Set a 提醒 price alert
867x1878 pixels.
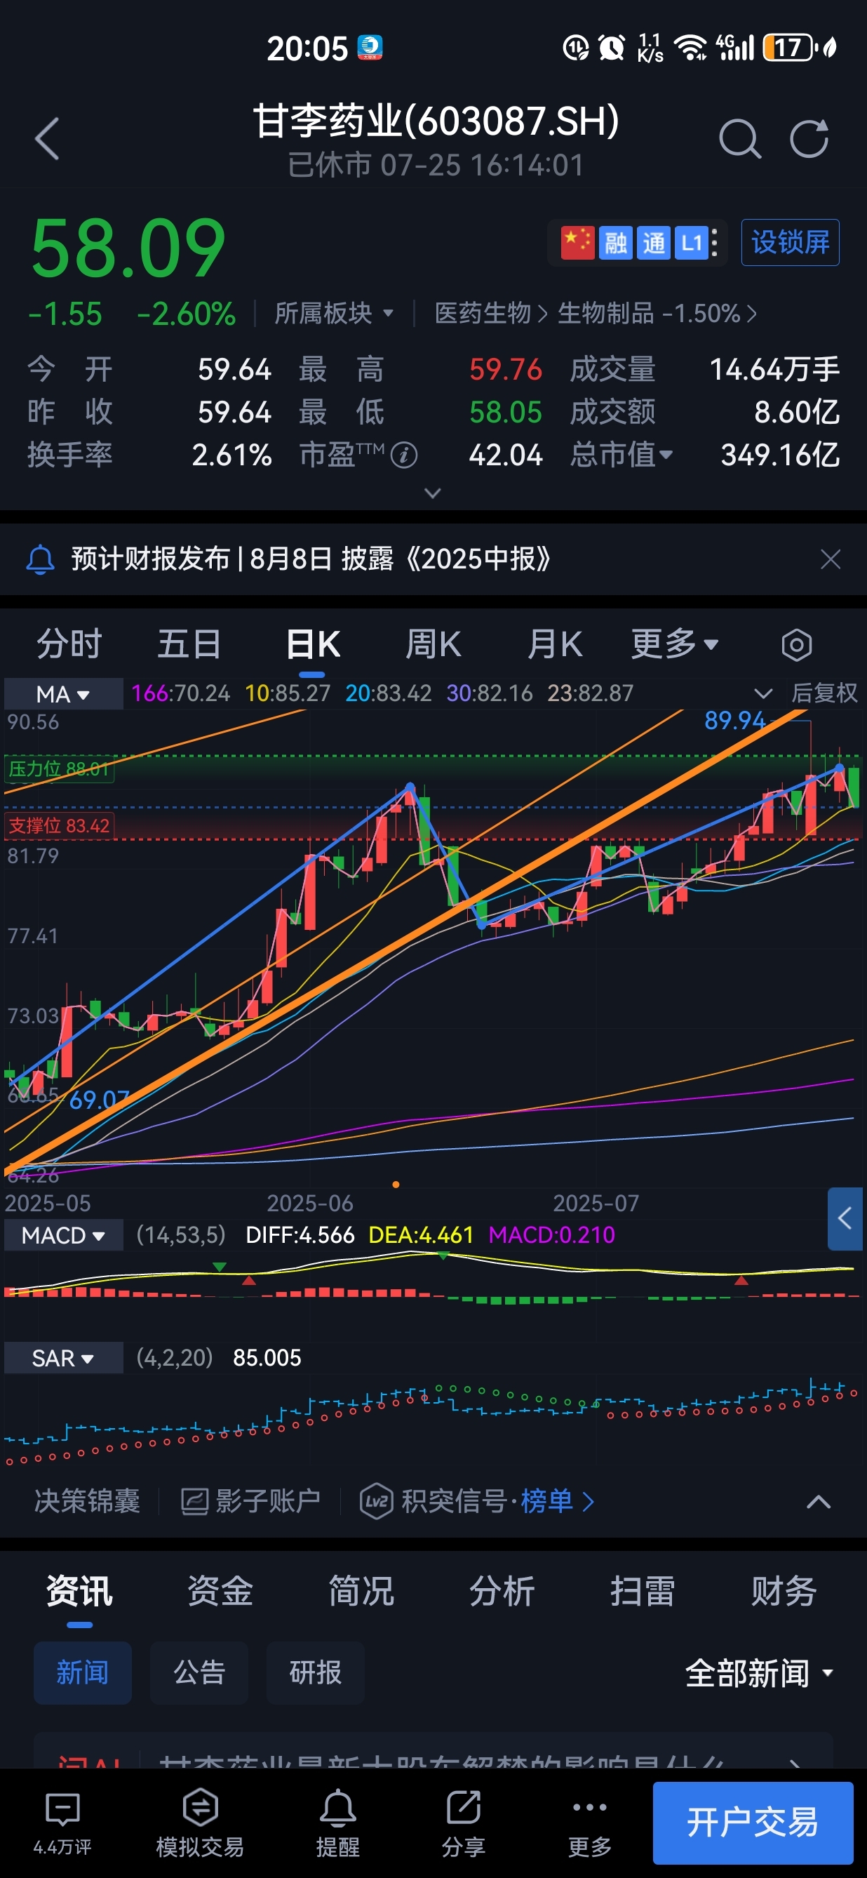[x=338, y=1823]
